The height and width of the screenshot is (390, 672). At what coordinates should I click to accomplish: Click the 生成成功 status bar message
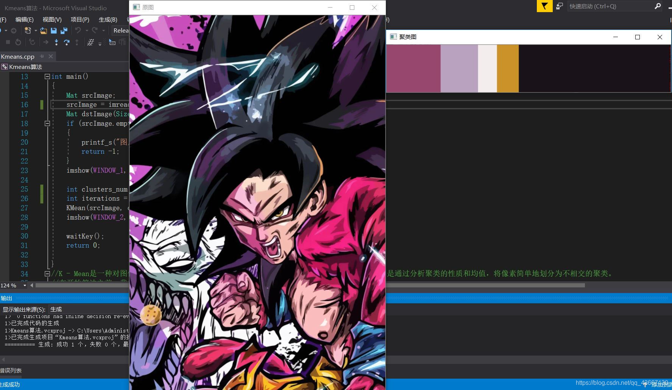point(10,384)
